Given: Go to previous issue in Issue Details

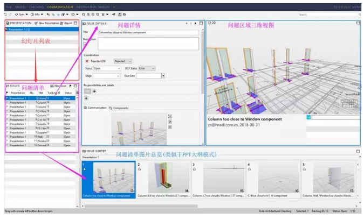Looking at the screenshot, I should tap(187, 23).
